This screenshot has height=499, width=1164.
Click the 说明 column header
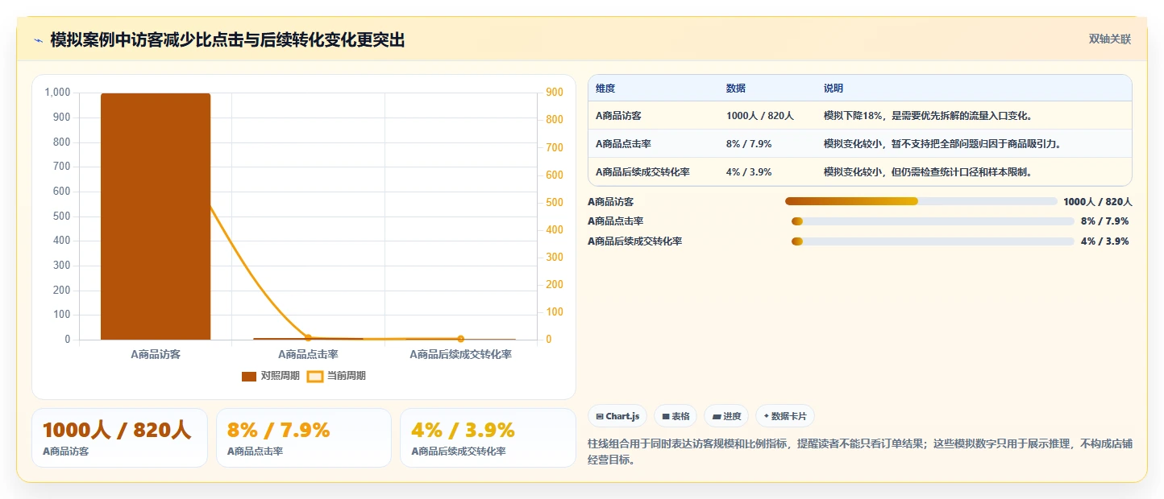tap(834, 89)
